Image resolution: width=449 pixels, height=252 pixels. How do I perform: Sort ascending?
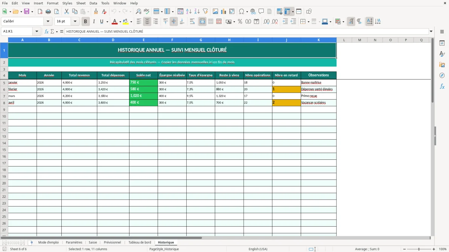pos(189,12)
